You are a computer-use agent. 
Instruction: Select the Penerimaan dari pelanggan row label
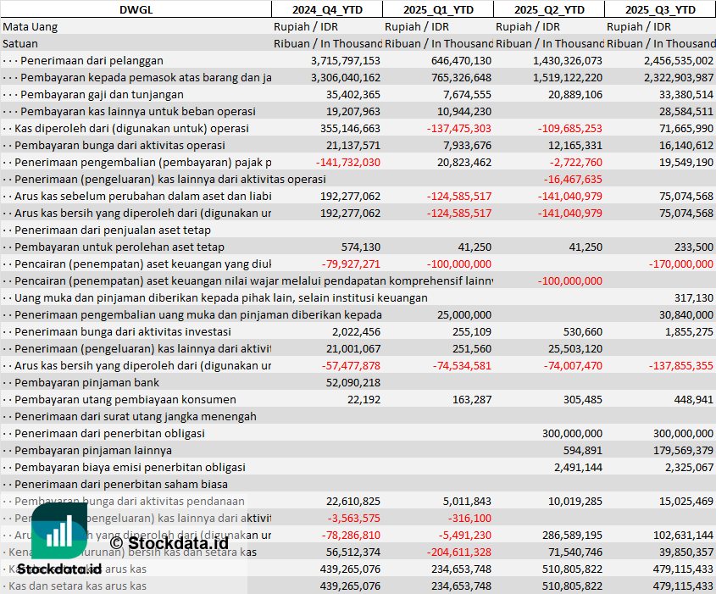pyautogui.click(x=92, y=61)
